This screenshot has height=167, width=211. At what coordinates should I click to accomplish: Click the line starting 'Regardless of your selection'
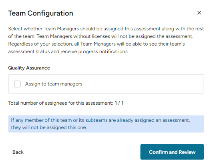click(96, 44)
